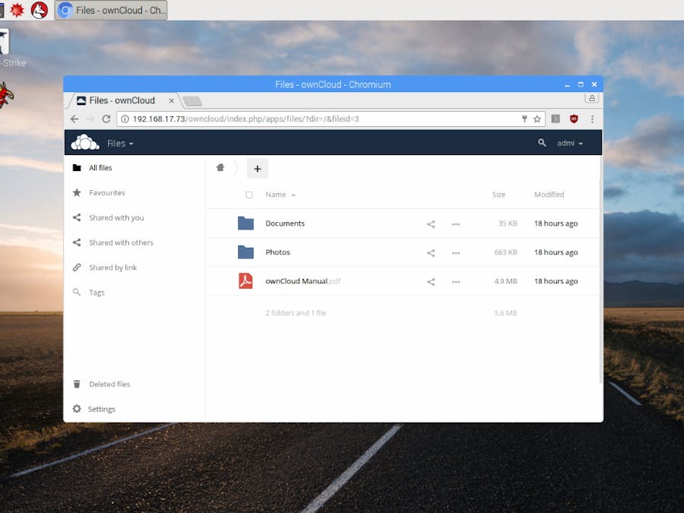Click the Photos folder icon
The height and width of the screenshot is (513, 684).
click(x=245, y=252)
